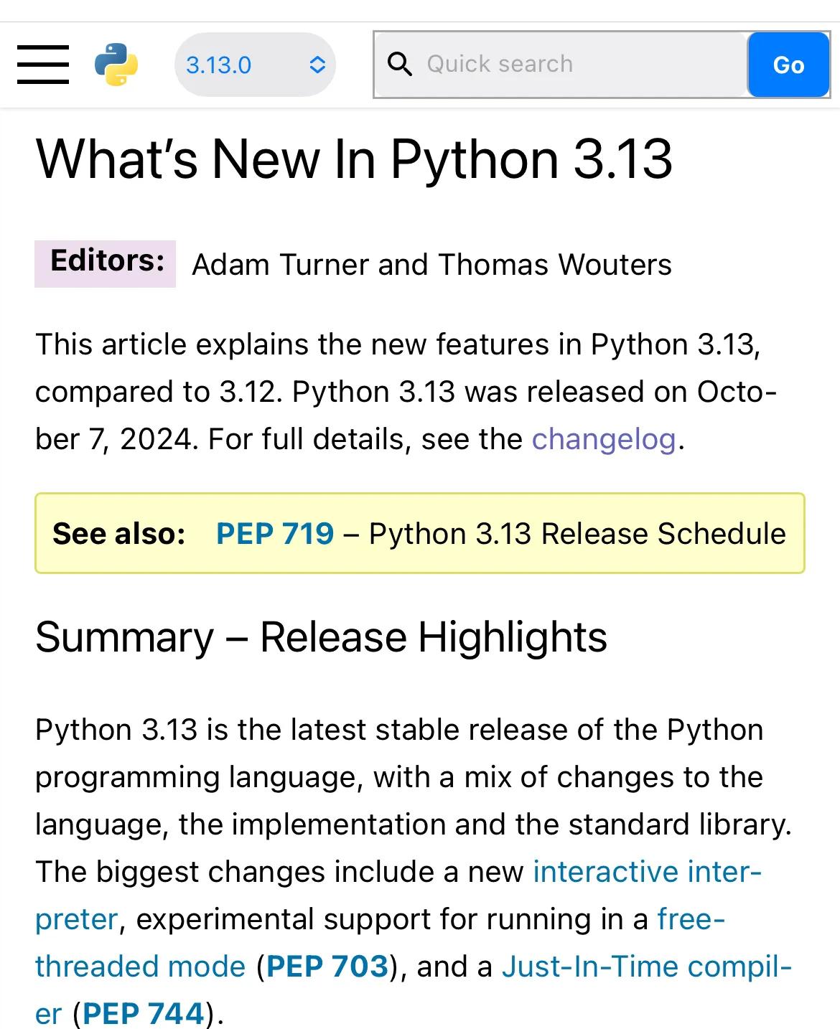The image size is (840, 1029).
Task: Follow the Just-In-Time compiler link
Action: (646, 967)
